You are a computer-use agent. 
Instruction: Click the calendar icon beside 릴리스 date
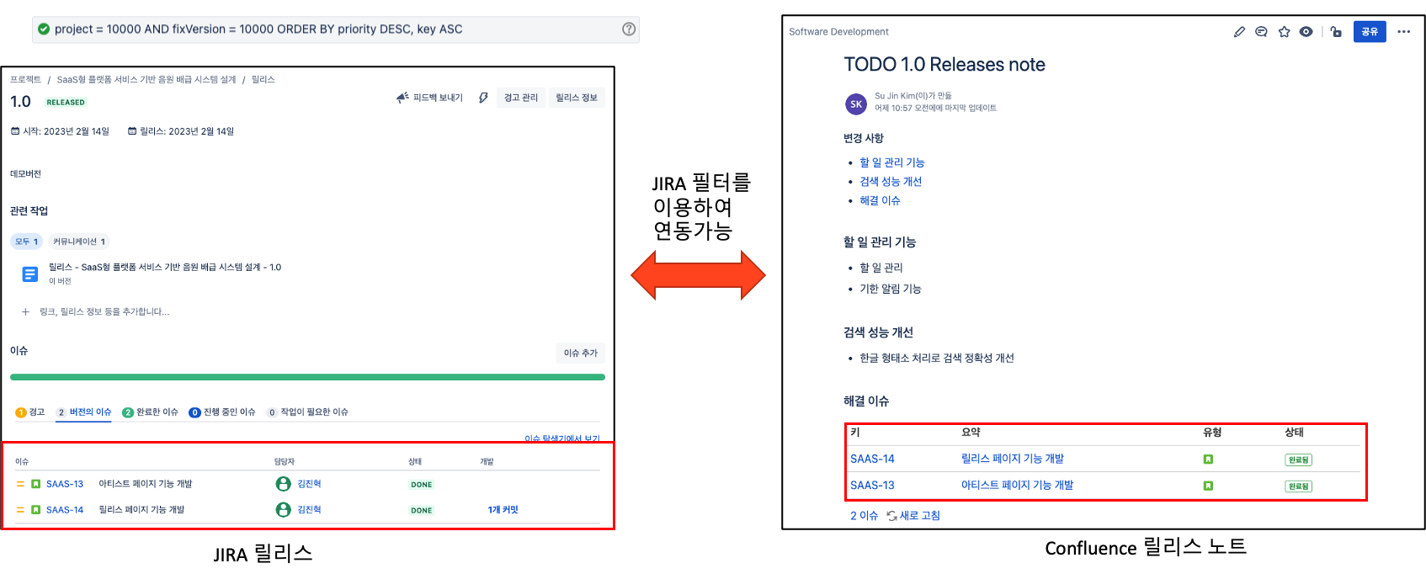[x=132, y=131]
